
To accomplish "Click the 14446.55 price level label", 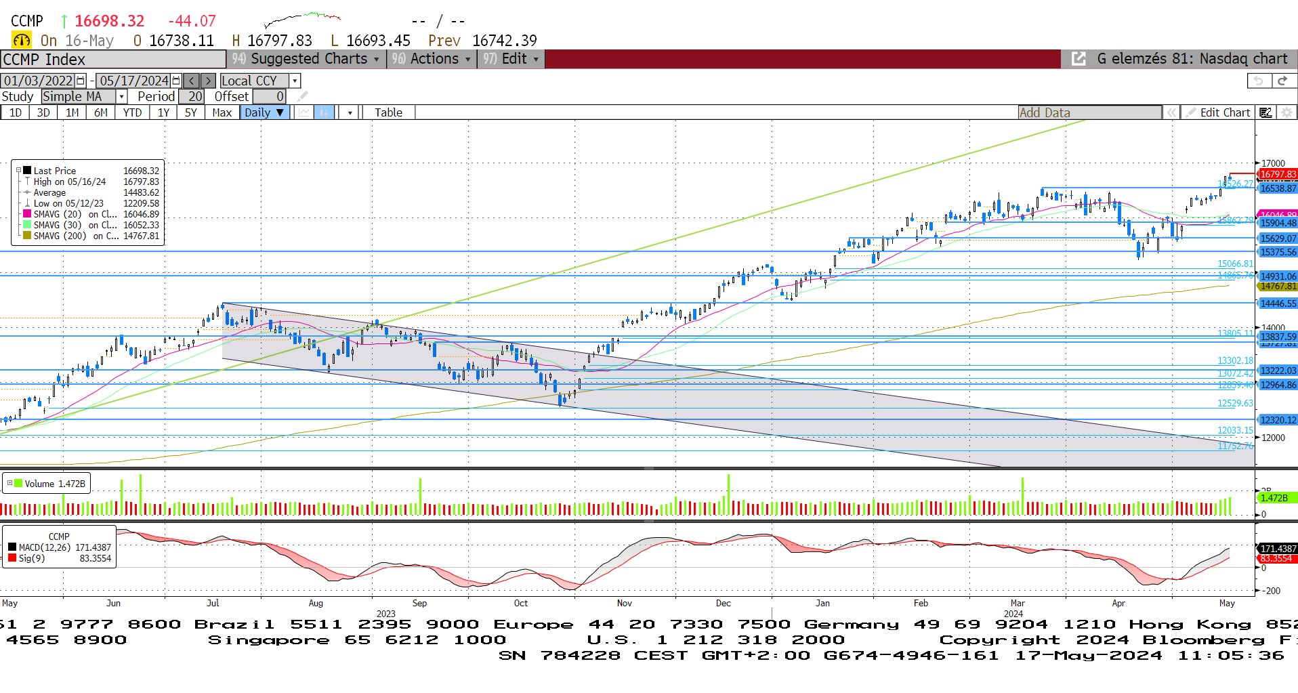I will pos(1278,303).
